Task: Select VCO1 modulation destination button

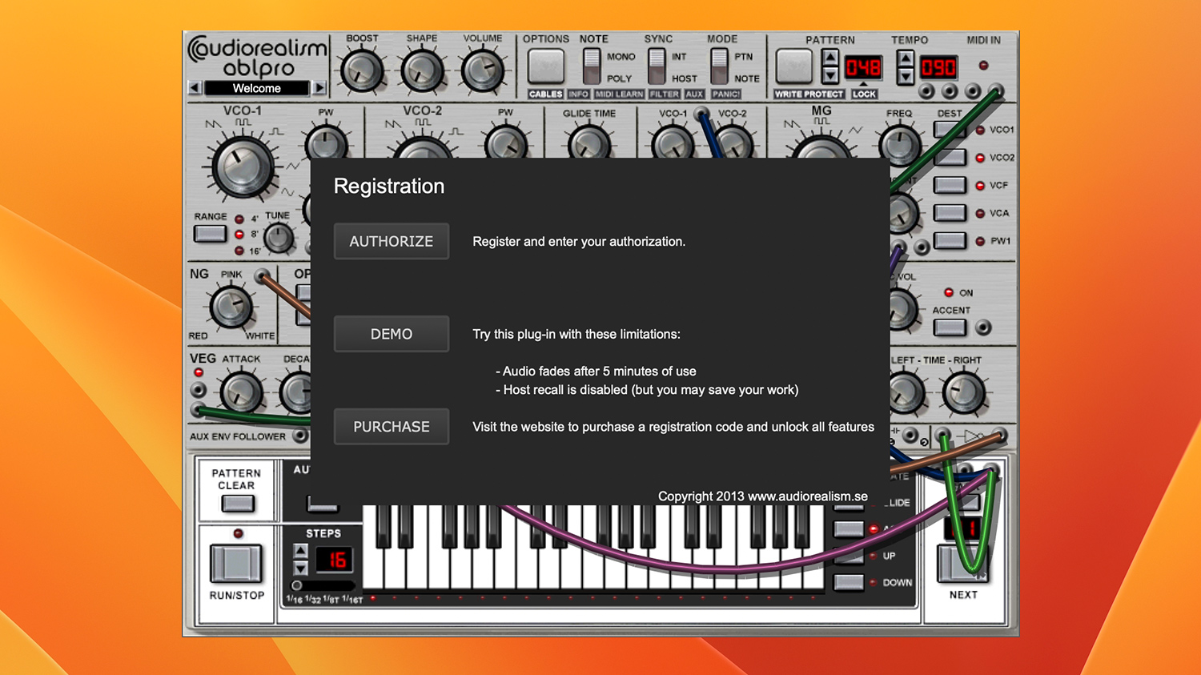Action: pyautogui.click(x=950, y=130)
